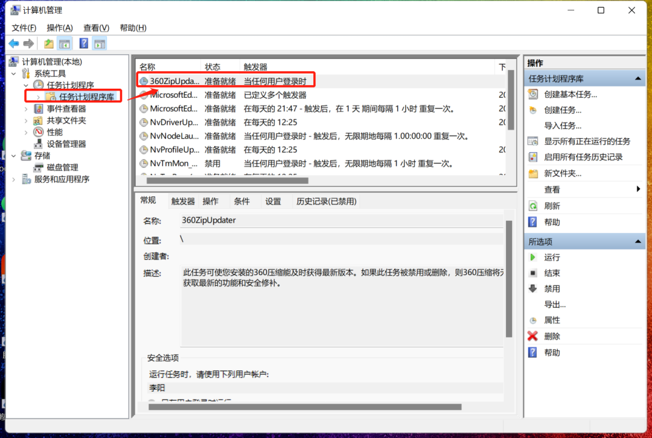Expand the 事件查看器 tree node
652x438 pixels.
point(26,109)
